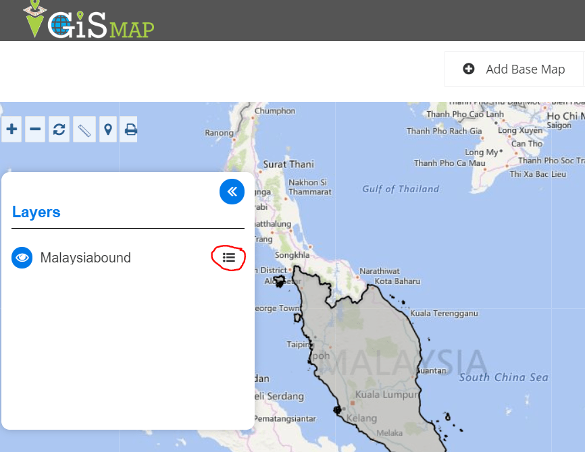Click the plus icon beside Add Base Map
The image size is (585, 452).
pyautogui.click(x=469, y=69)
